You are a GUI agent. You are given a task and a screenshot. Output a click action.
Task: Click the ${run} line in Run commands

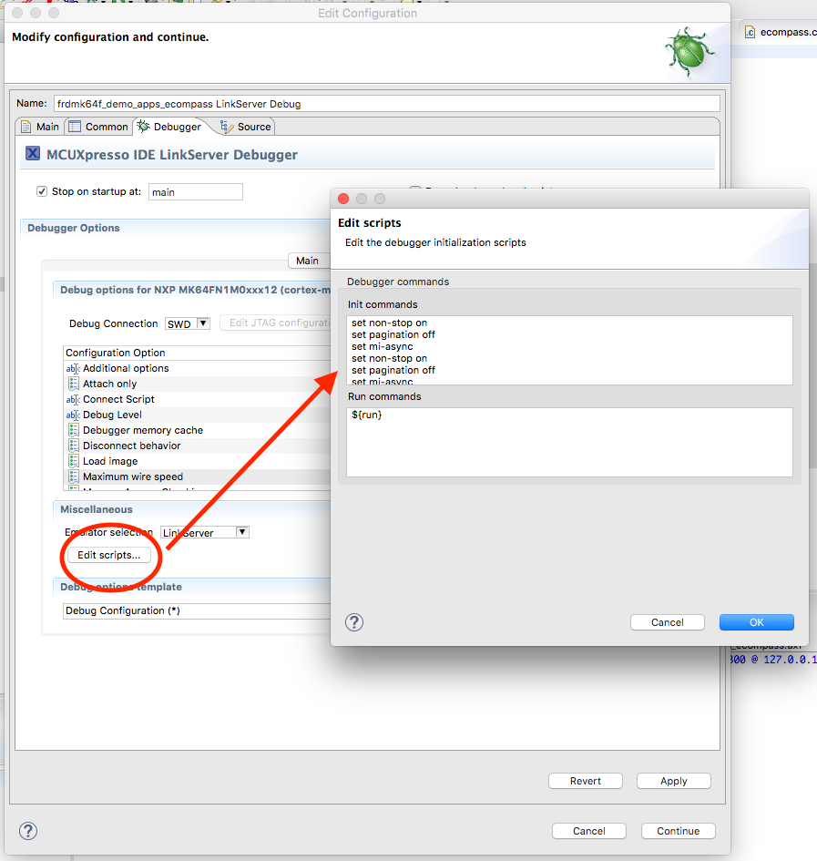pos(367,415)
